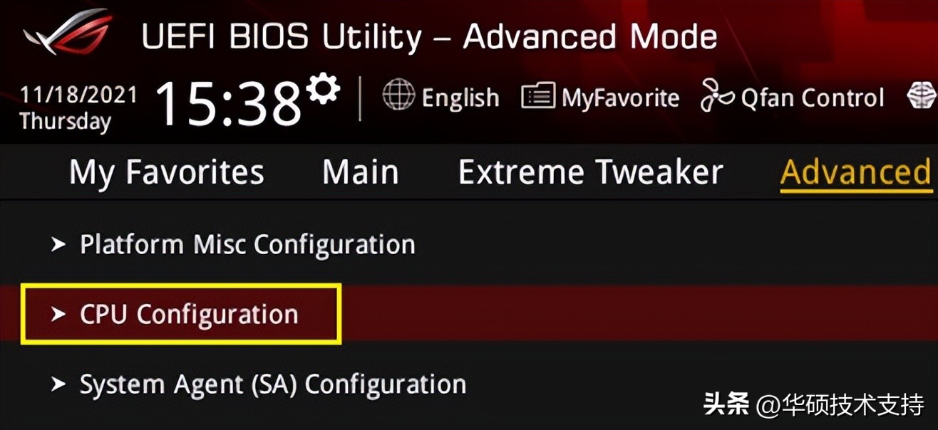
Task: Open MyFavorite via its text label
Action: coord(620,98)
